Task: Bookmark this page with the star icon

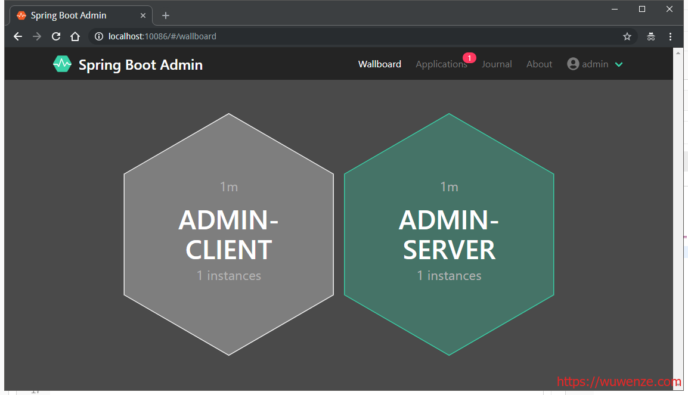Action: (x=627, y=36)
